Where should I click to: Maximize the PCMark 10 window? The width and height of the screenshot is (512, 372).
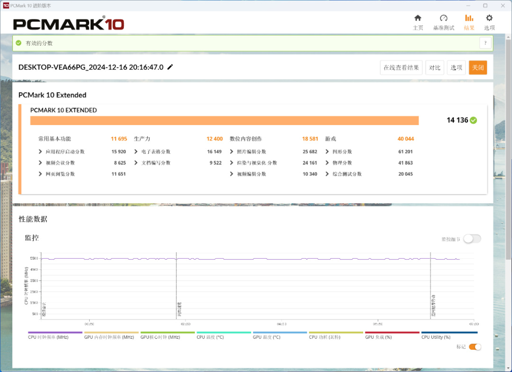(x=485, y=6)
